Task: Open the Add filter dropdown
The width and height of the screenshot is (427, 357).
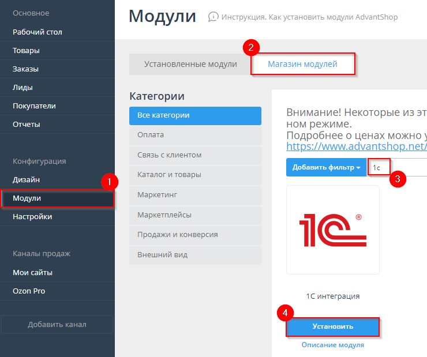Action: pos(327,167)
